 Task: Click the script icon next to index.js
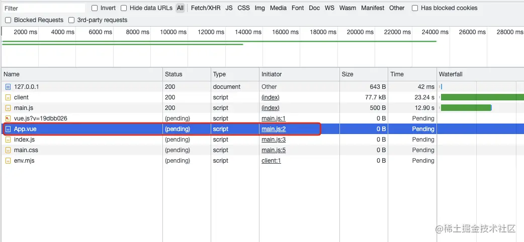tap(8, 140)
